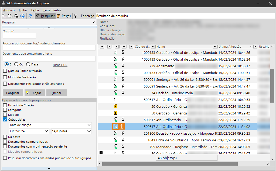Image resolution: width=276 pixels, height=171 pixels.
Task: Select the Frase radio option
Action: click(28, 64)
